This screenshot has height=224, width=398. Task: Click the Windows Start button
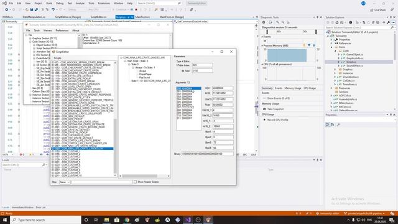(5, 220)
